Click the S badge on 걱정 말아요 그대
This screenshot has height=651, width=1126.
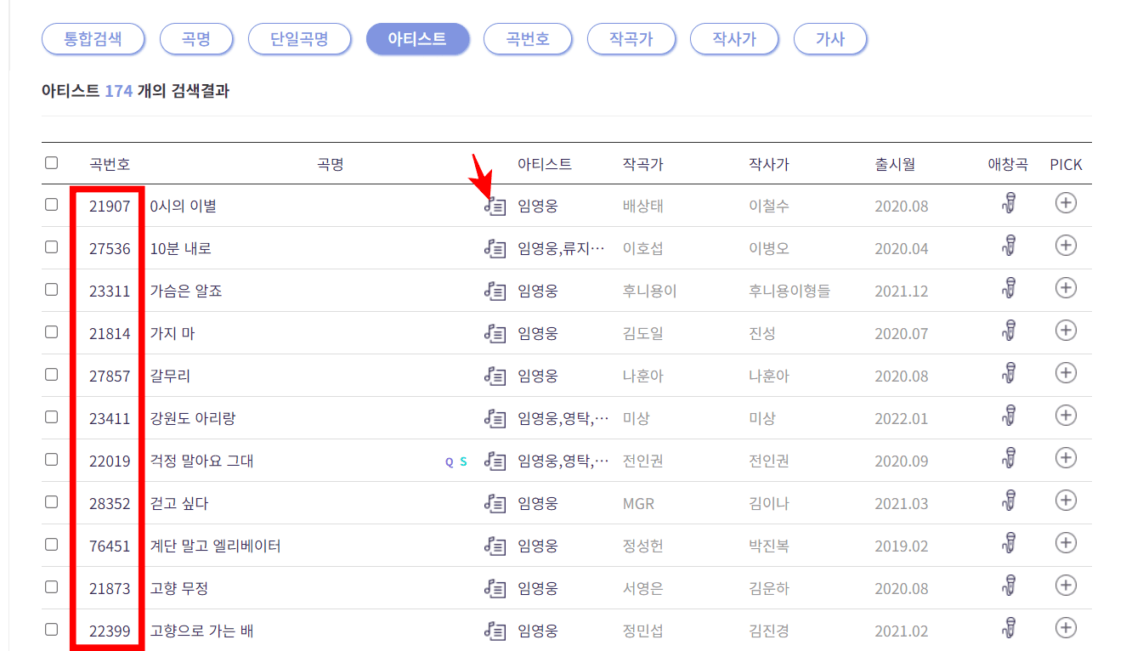pos(463,462)
